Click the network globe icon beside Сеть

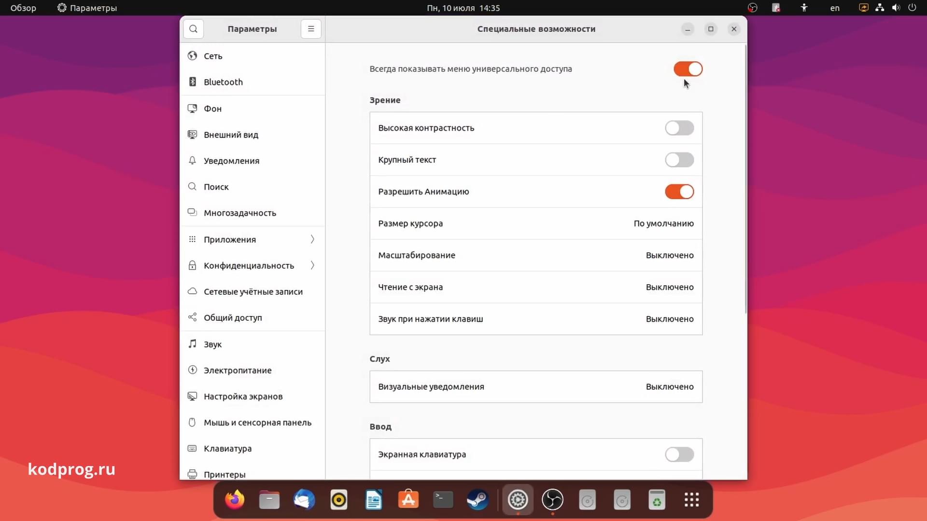click(x=192, y=55)
